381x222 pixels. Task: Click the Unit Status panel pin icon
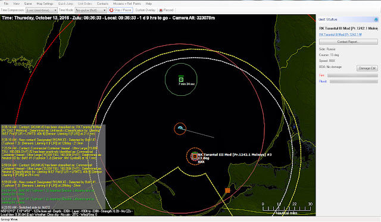click(x=376, y=20)
